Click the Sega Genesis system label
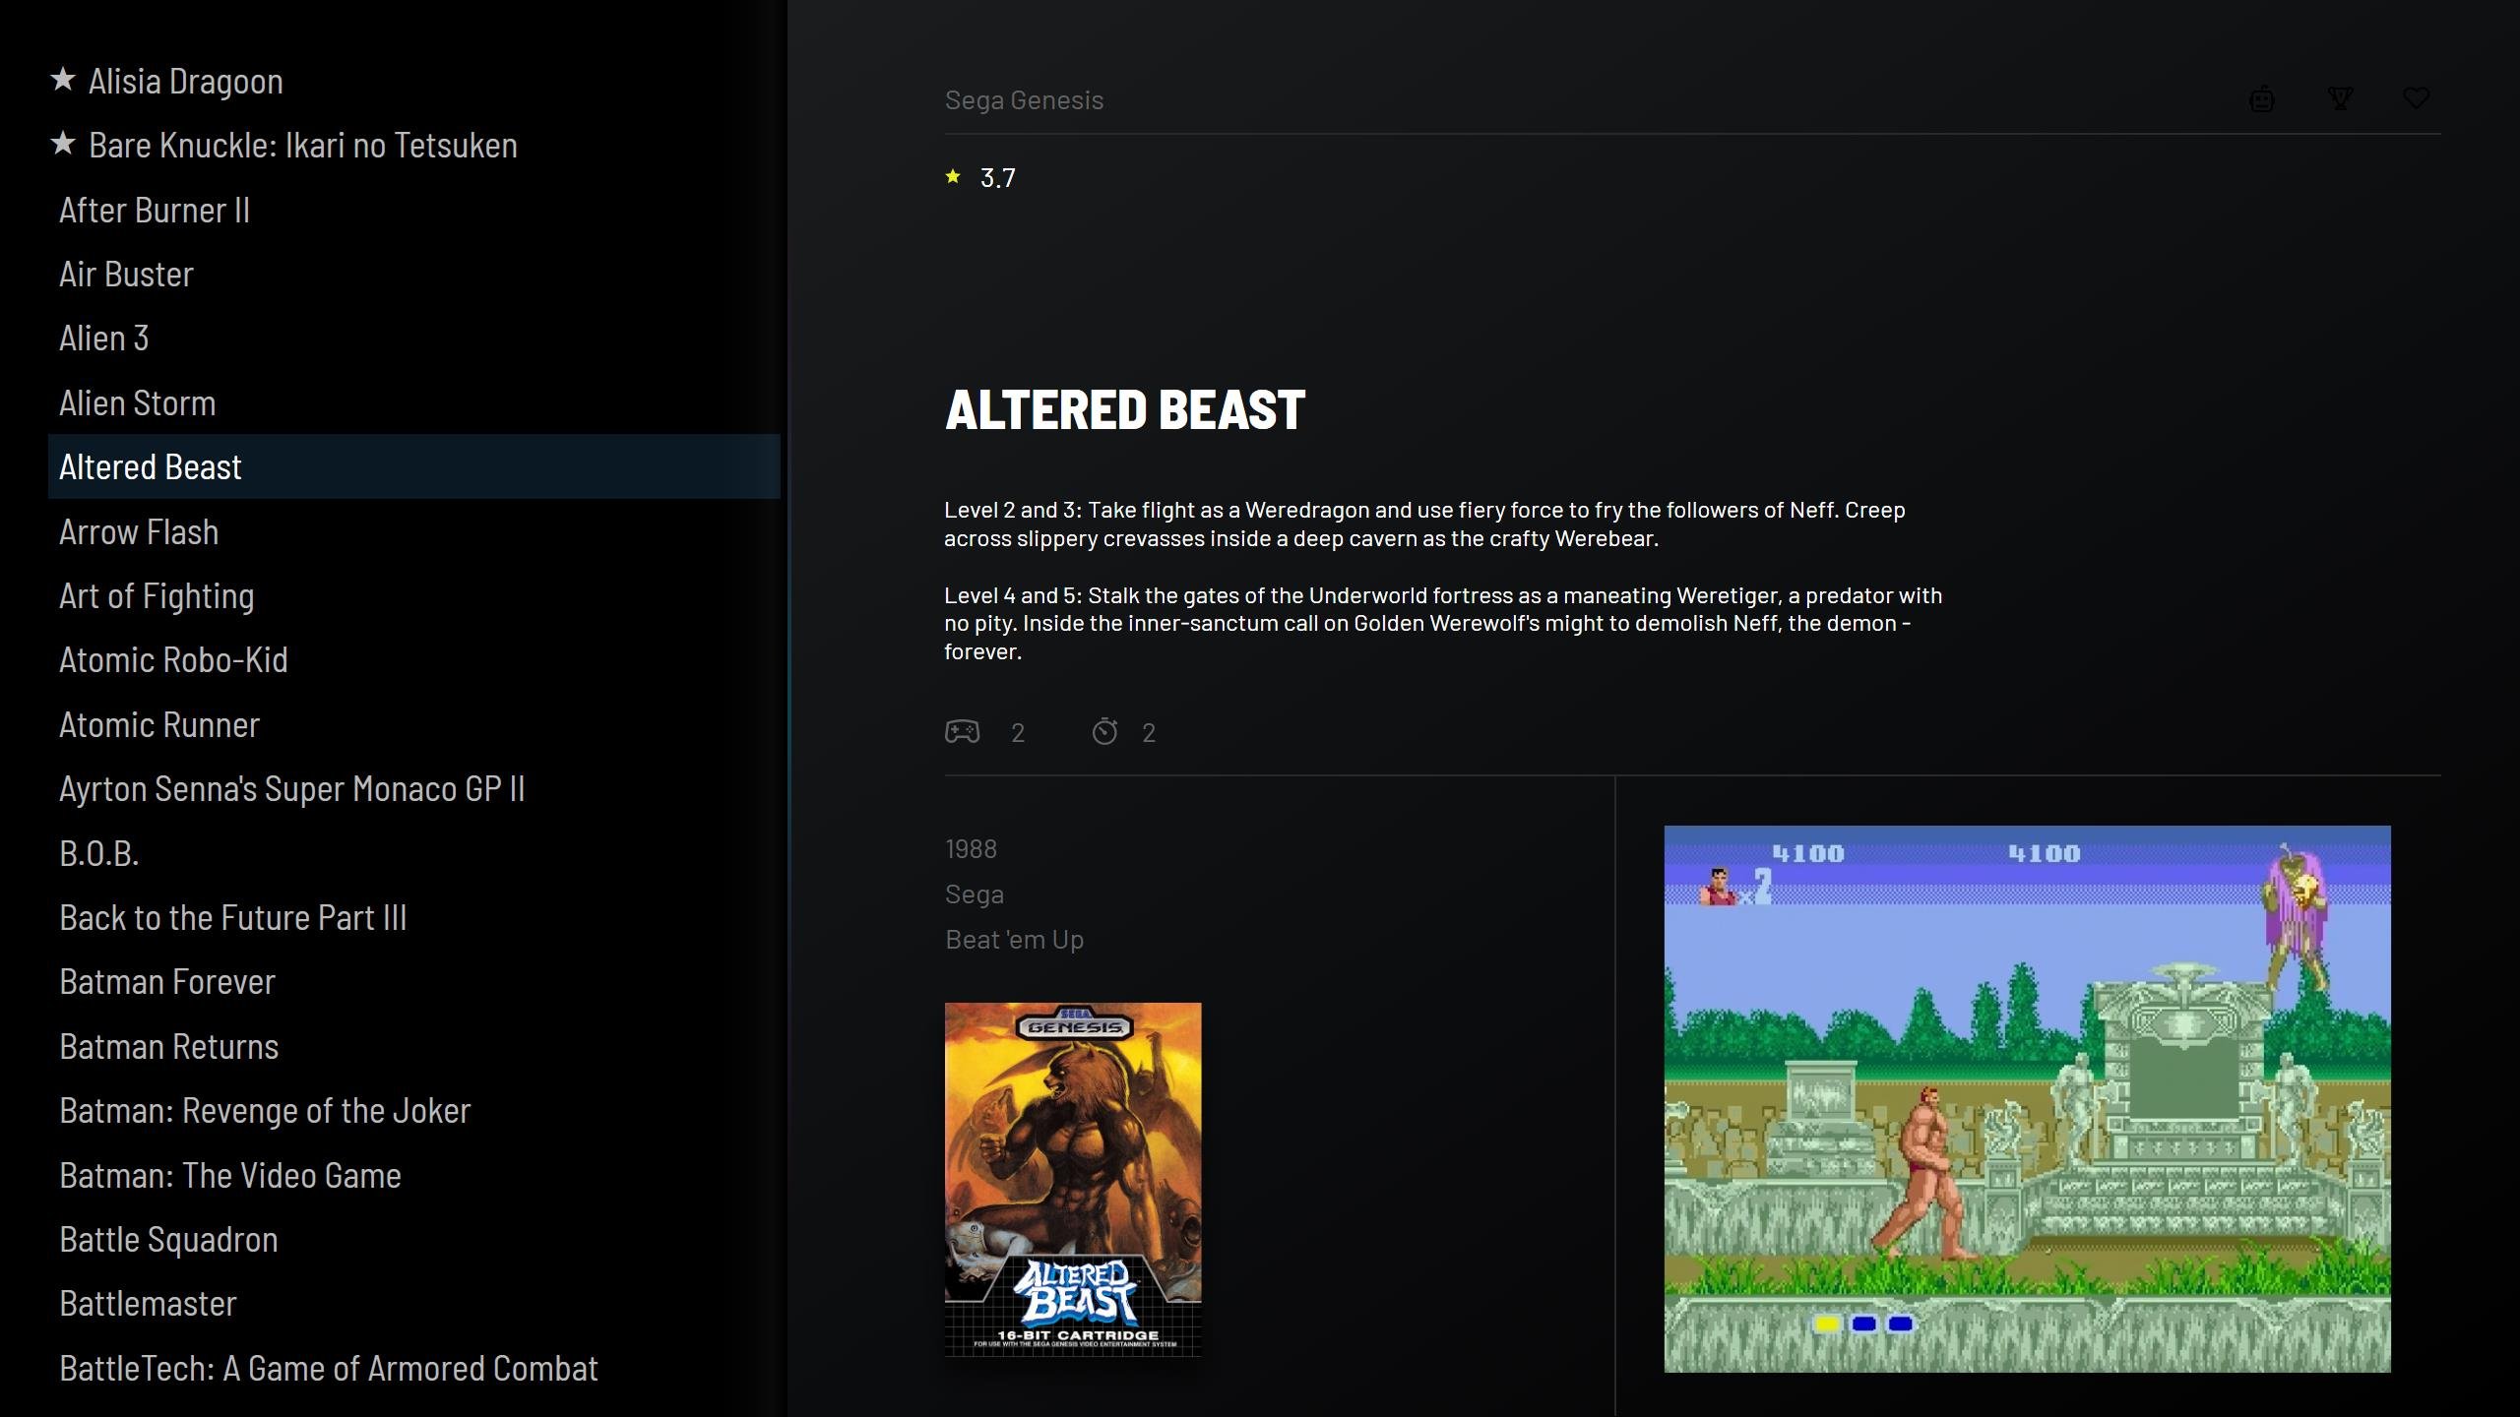2520x1417 pixels. [1024, 99]
